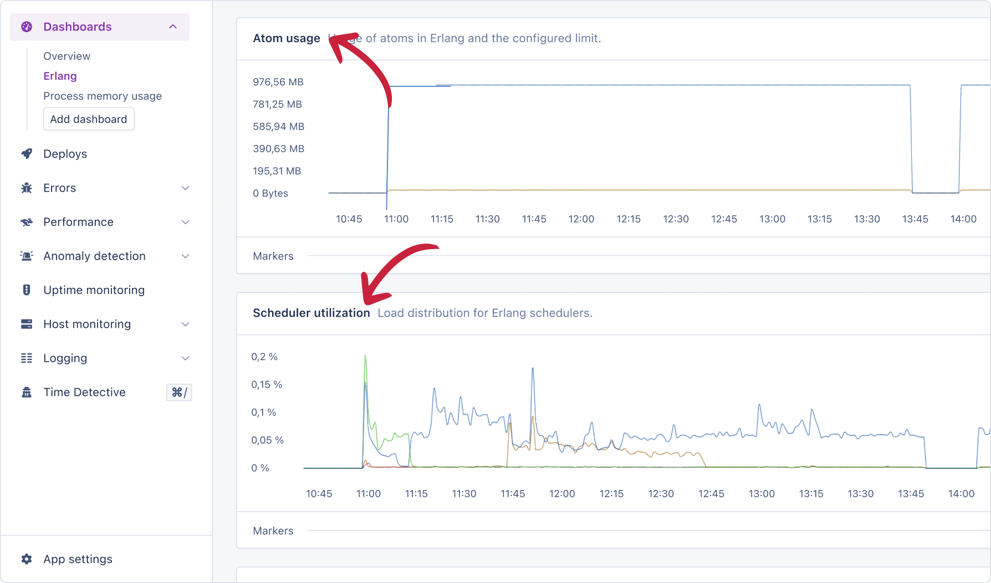Open Process memory usage dashboard
This screenshot has height=583, width=991.
[x=103, y=96]
